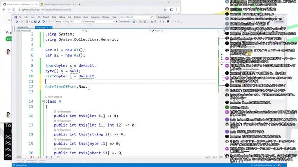Viewport: 298px width, 167px height.
Task: Open the Test menu
Action: (69, 17)
